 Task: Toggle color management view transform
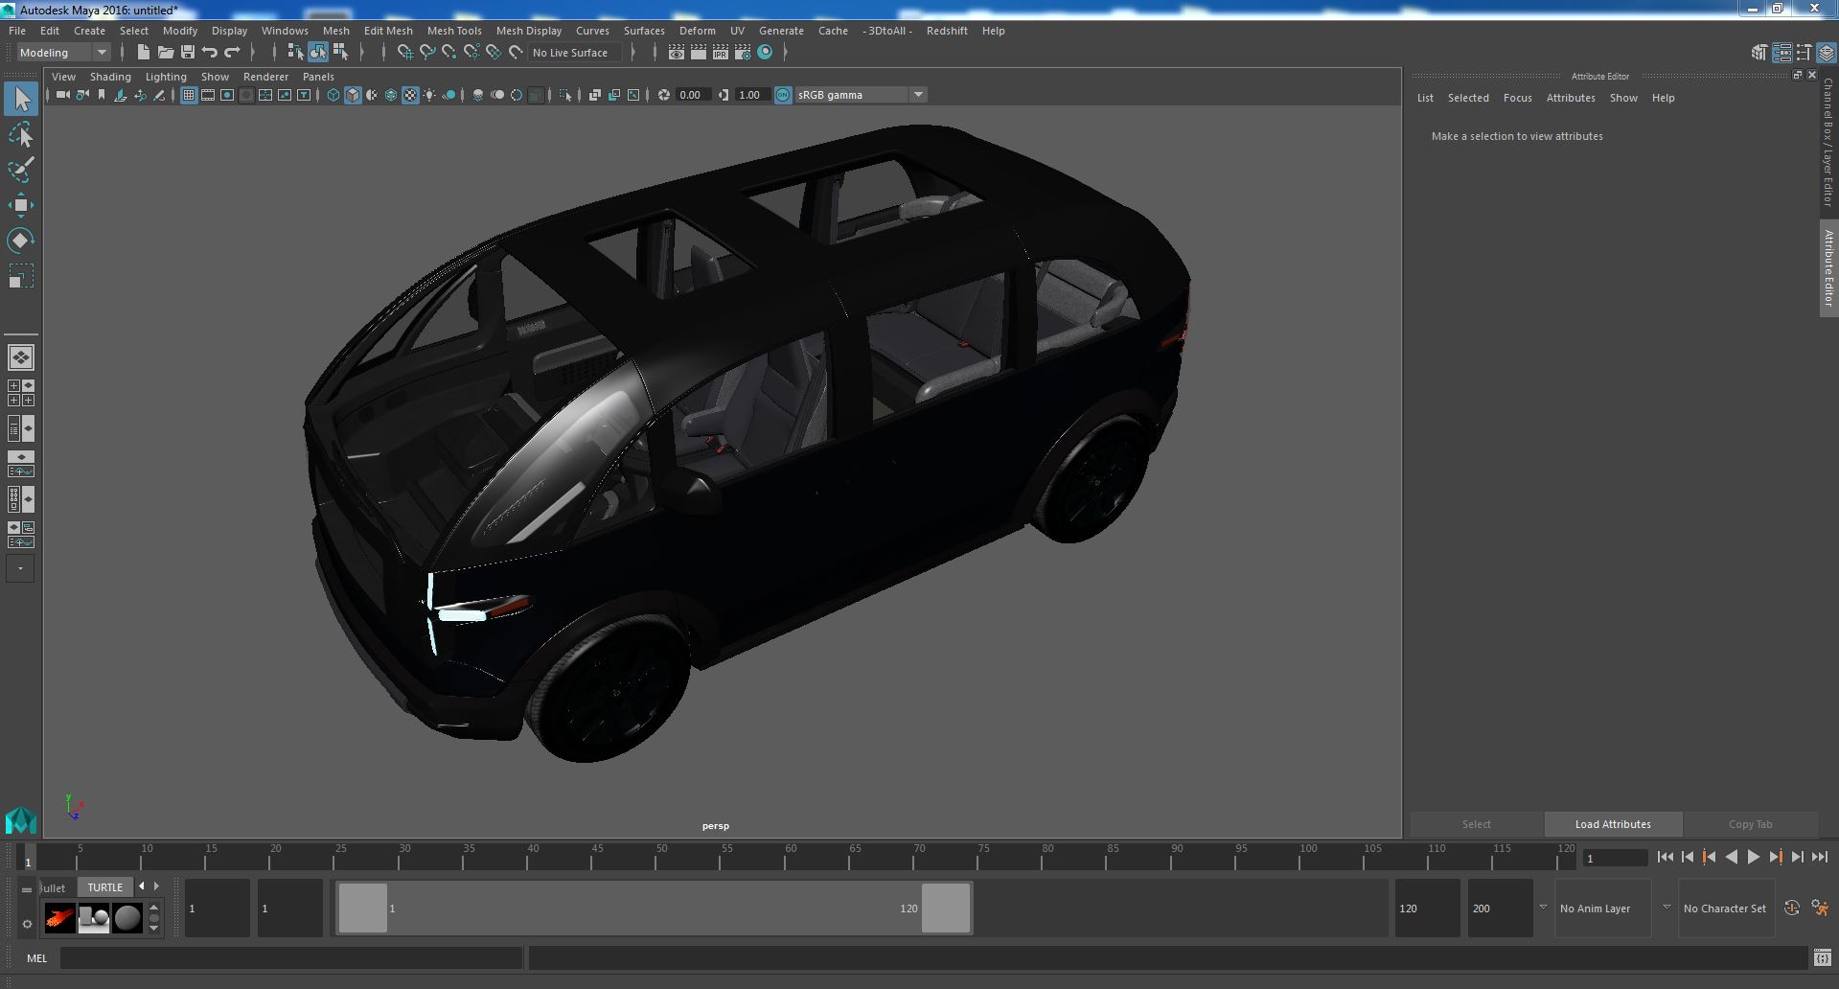click(x=783, y=95)
